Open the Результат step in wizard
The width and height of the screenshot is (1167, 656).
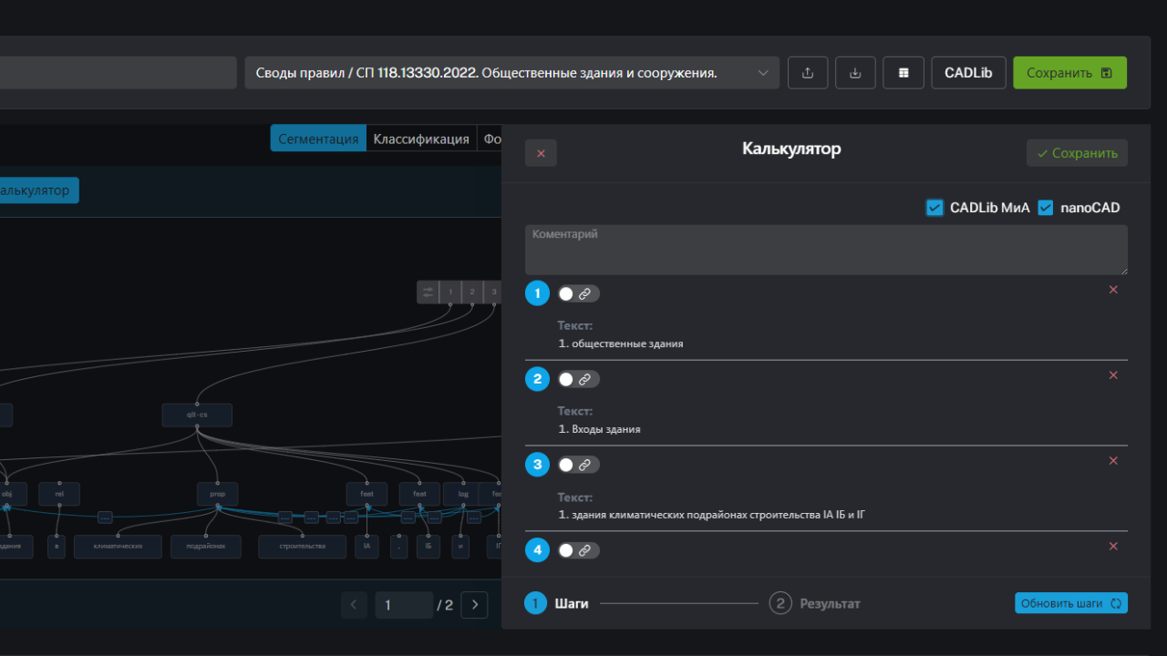(x=815, y=603)
